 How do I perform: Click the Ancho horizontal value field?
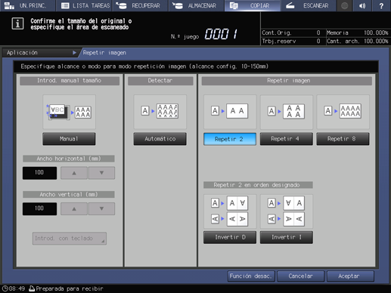pyautogui.click(x=39, y=173)
